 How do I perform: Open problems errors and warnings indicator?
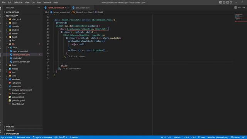coord(61,137)
